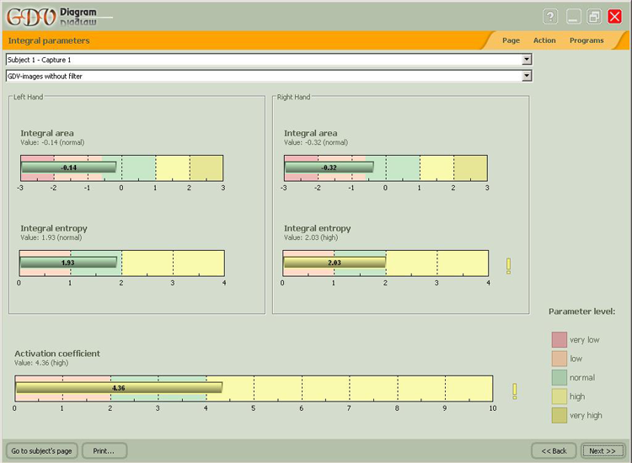The height and width of the screenshot is (463, 632).
Task: Click the 'normal' green legend swatch
Action: (x=560, y=378)
